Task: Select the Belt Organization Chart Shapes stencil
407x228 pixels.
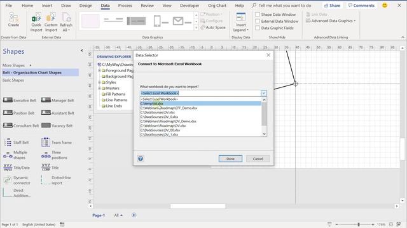Action: (40, 73)
